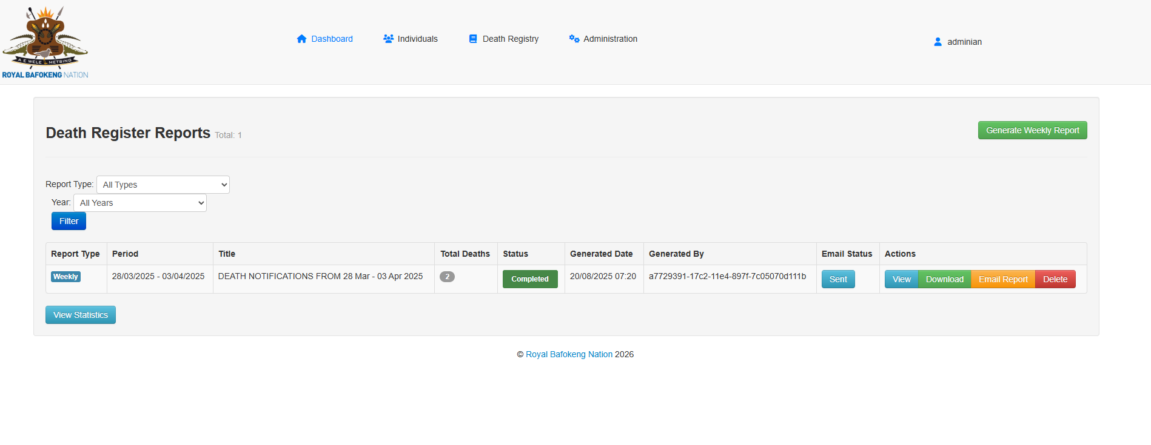Image resolution: width=1151 pixels, height=445 pixels.
Task: Go to Death Registry menu
Action: (510, 39)
